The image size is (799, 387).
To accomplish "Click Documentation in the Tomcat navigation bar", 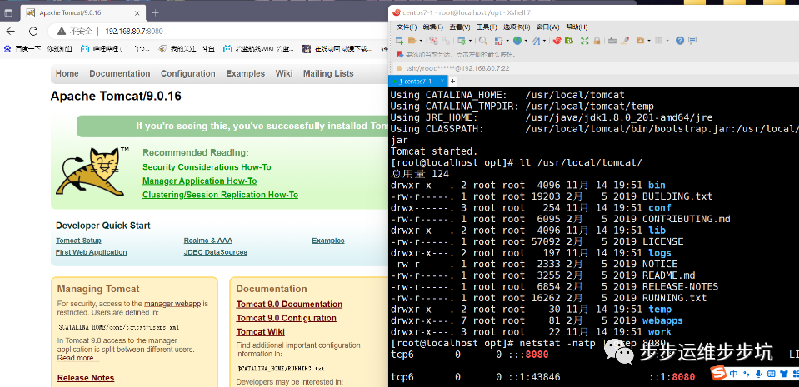I will coord(120,73).
